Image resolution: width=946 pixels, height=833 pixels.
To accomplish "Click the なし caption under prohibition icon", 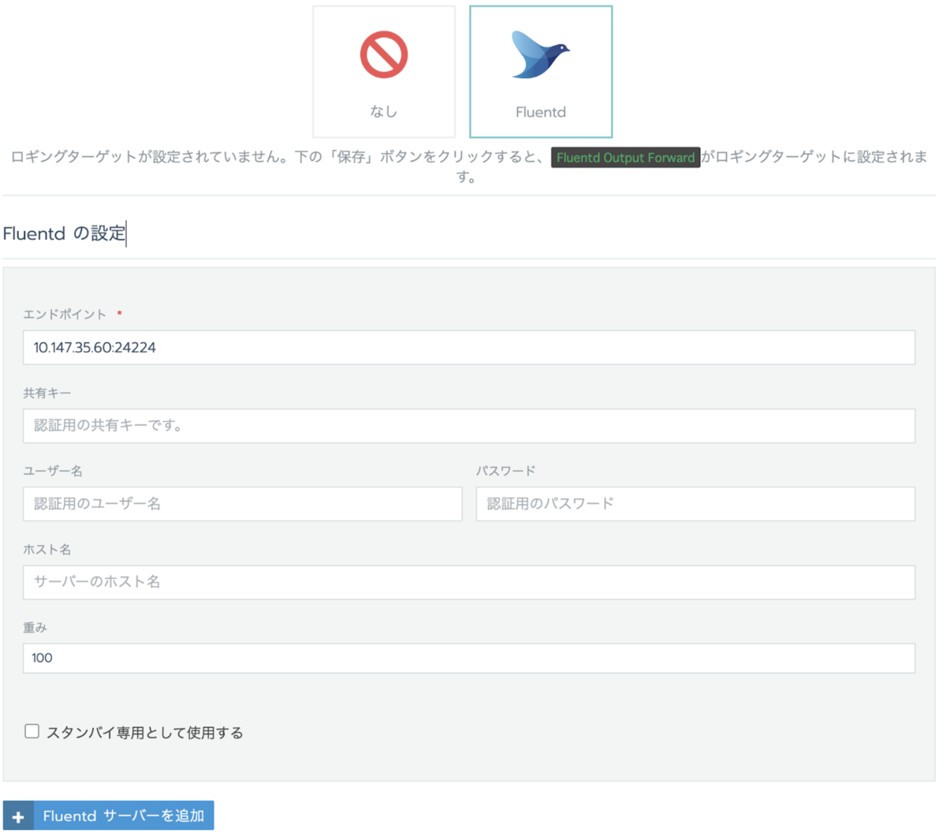I will [384, 111].
